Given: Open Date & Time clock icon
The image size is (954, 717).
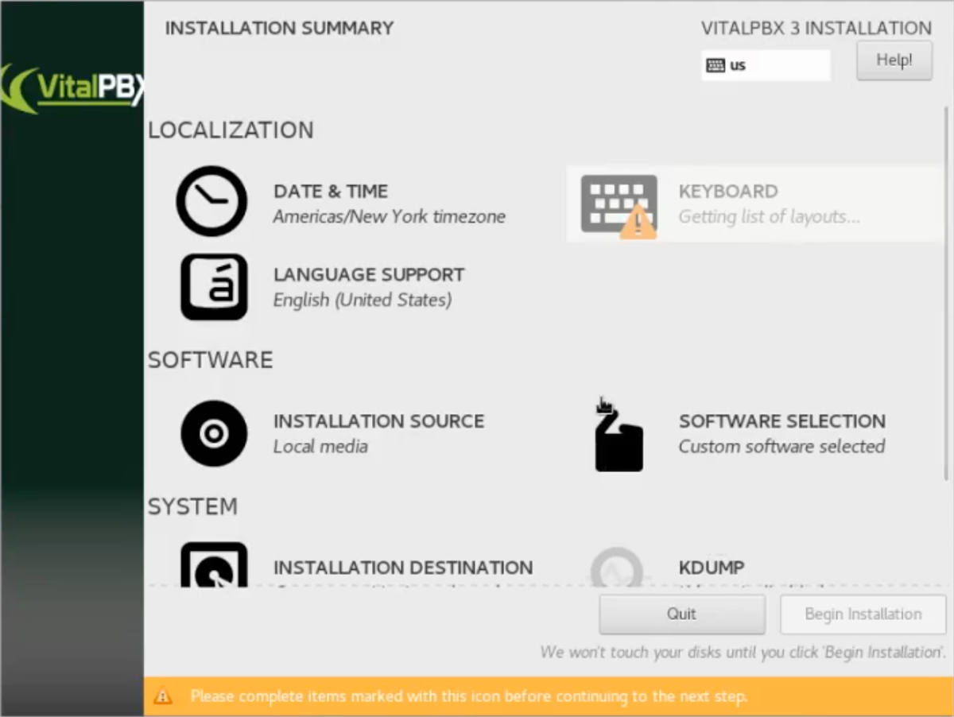Looking at the screenshot, I should pyautogui.click(x=211, y=201).
